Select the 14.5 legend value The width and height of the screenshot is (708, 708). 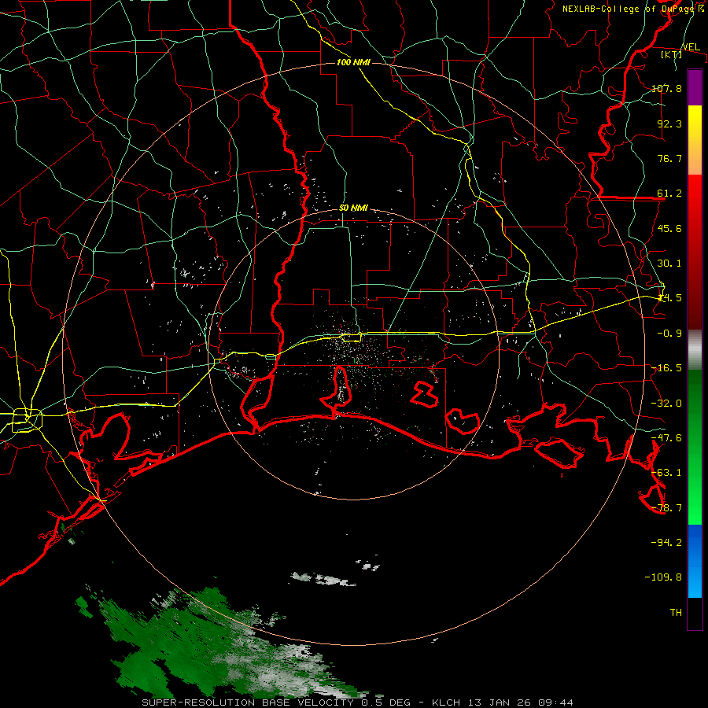point(669,298)
